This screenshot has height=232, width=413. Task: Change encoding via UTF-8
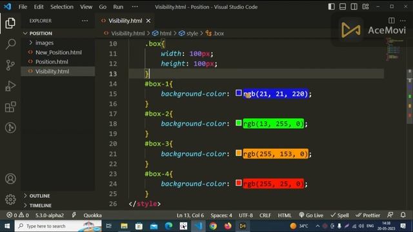pyautogui.click(x=246, y=215)
